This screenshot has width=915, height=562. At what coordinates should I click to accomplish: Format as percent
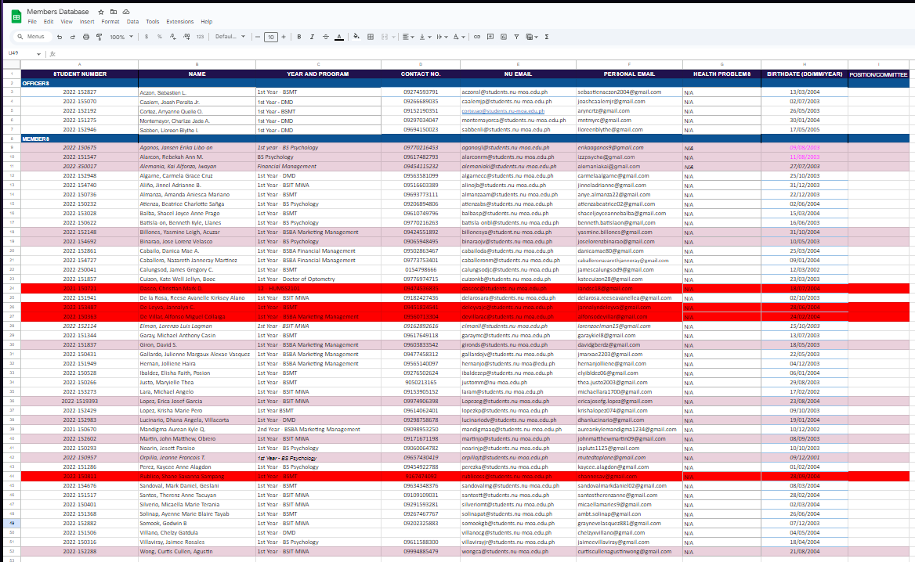[159, 37]
